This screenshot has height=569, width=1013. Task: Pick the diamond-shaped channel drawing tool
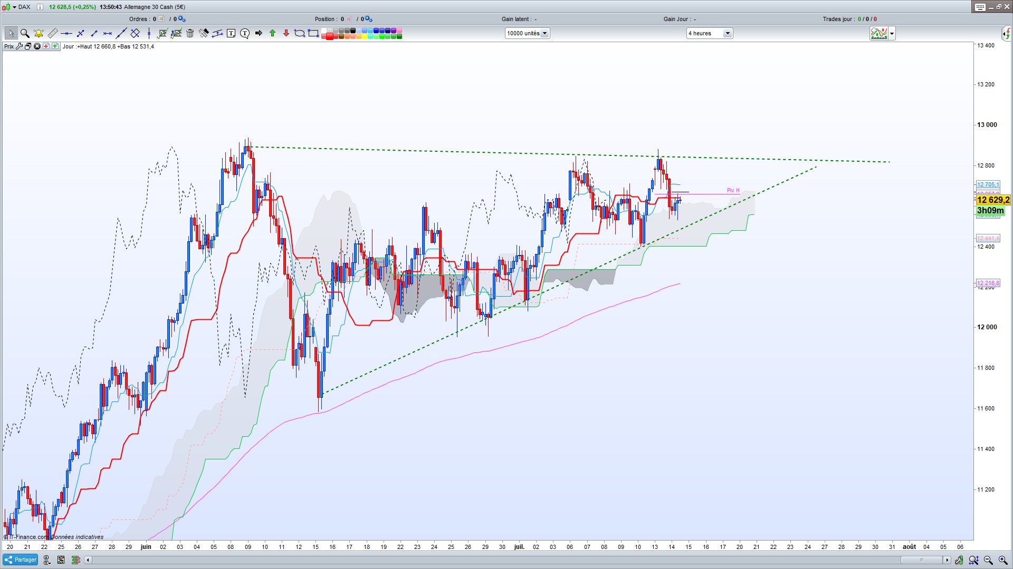click(x=135, y=33)
